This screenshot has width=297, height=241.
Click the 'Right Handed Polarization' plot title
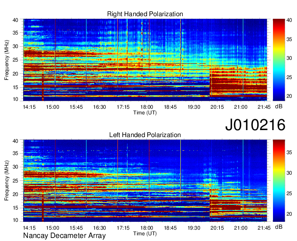(x=145, y=14)
